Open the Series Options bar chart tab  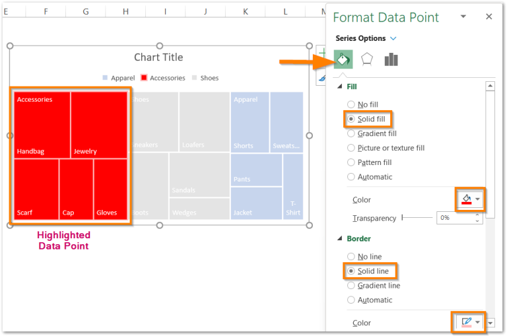[391, 59]
